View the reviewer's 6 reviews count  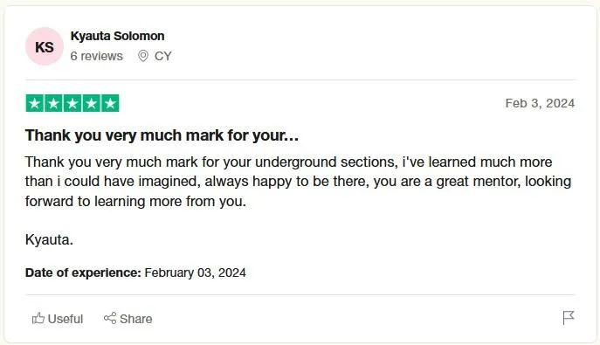tap(96, 56)
